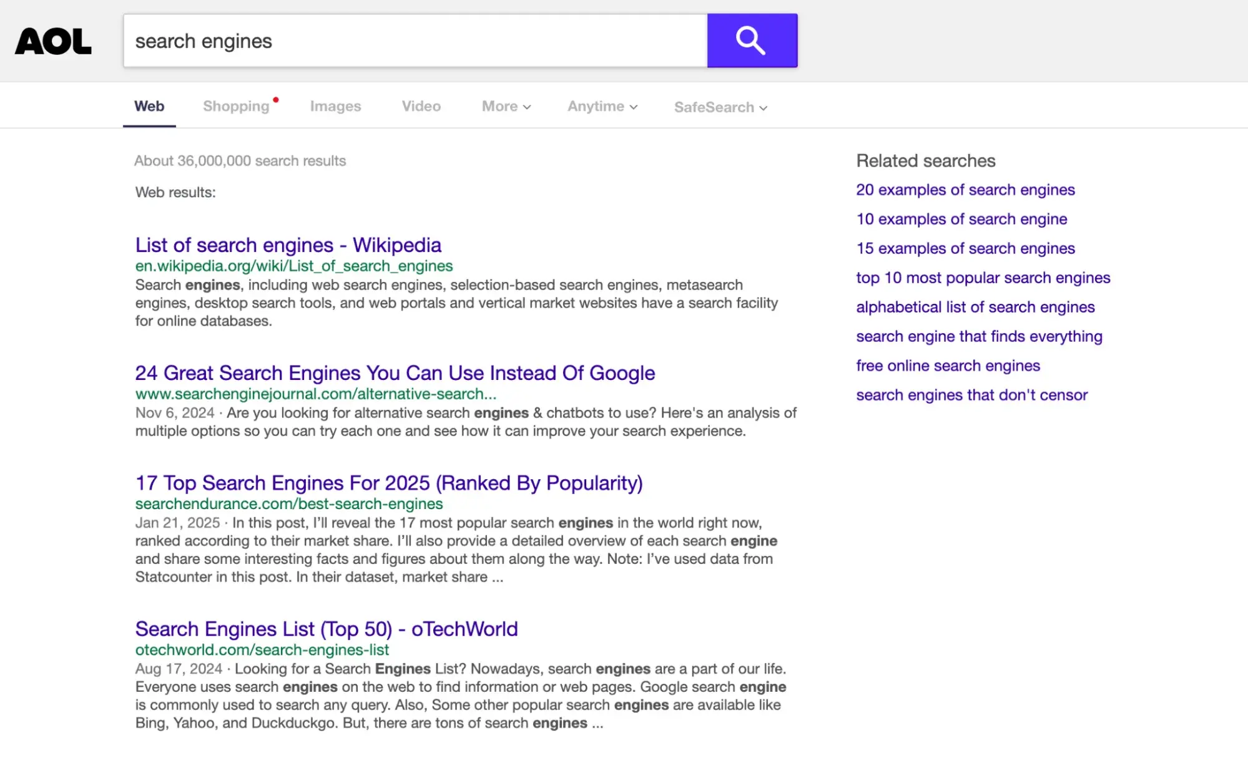Viewport: 1248px width, 763px height.
Task: Open the Video tab
Action: (x=421, y=106)
